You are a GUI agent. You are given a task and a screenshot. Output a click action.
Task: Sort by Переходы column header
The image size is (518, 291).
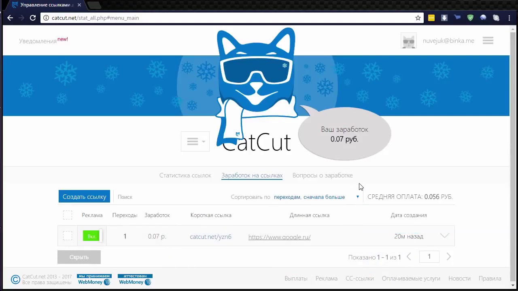click(125, 215)
